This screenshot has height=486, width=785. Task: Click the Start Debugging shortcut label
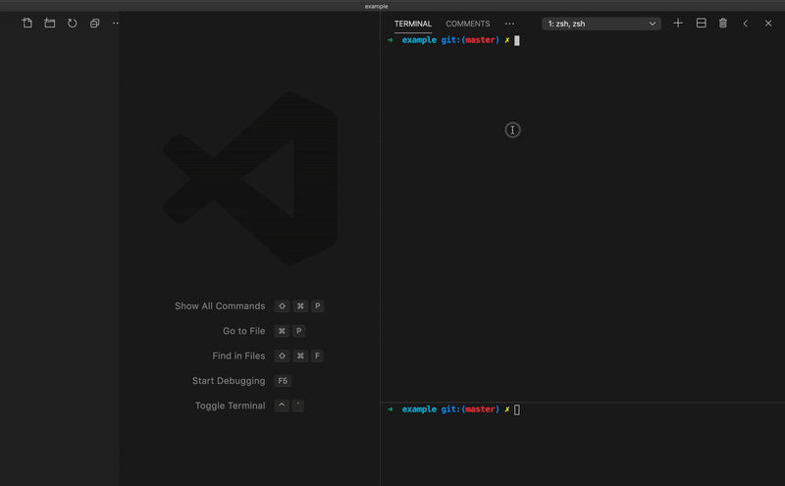[x=229, y=381]
